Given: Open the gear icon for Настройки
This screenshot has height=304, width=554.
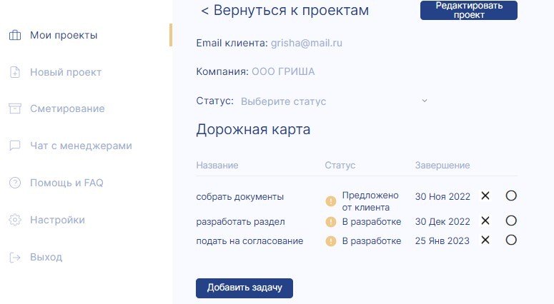Looking at the screenshot, I should point(15,220).
